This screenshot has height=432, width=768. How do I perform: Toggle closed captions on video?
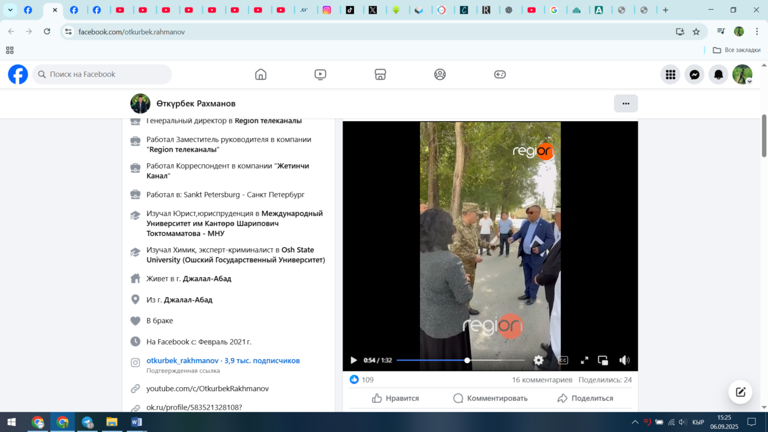(563, 360)
